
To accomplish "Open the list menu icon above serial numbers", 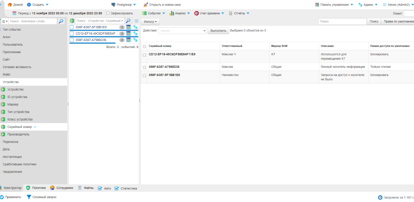I will [136, 21].
